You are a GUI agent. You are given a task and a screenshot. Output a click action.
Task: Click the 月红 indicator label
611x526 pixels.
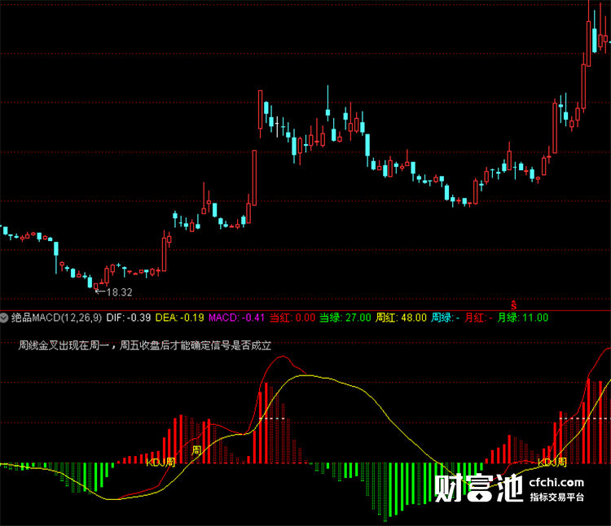(x=478, y=318)
